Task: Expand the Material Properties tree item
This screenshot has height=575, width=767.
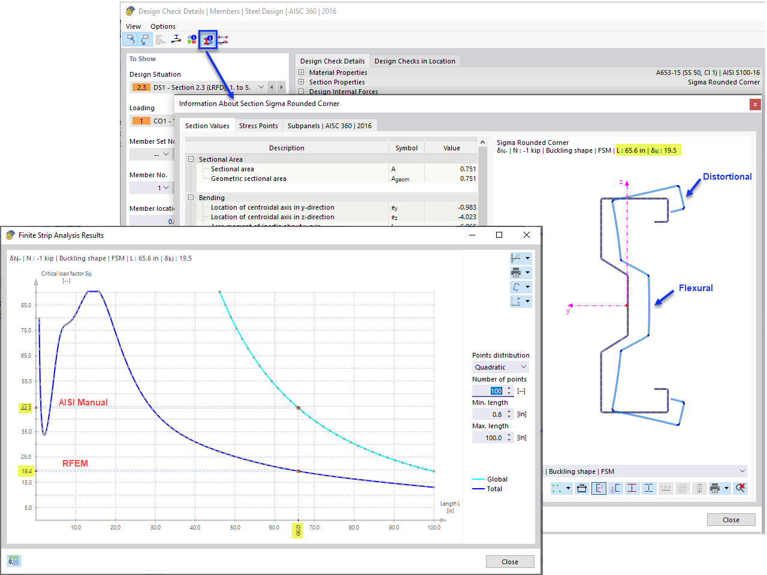Action: (x=301, y=72)
